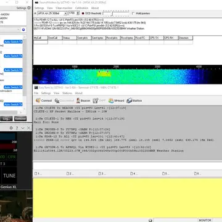
Task: Adjust the 1700 frequency stepper arrows
Action: (x=78, y=13)
